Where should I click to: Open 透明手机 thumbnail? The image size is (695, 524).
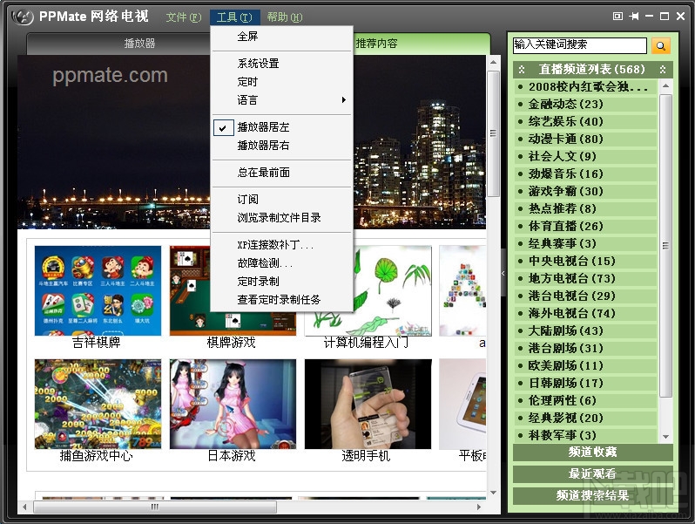368,405
